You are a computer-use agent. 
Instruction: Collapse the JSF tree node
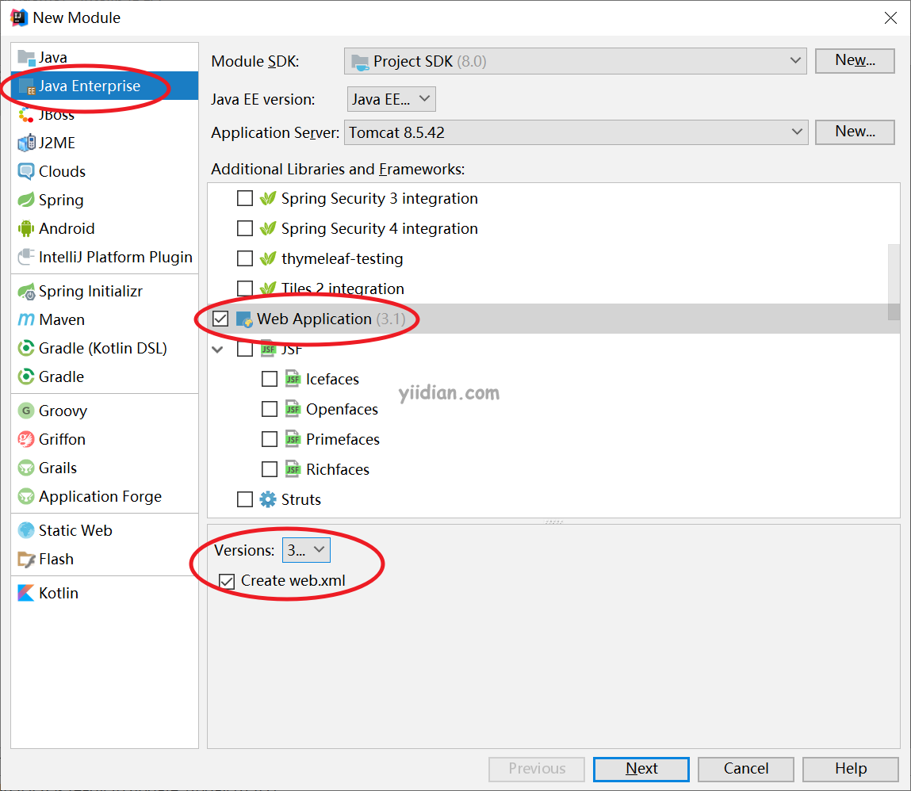[x=218, y=350]
